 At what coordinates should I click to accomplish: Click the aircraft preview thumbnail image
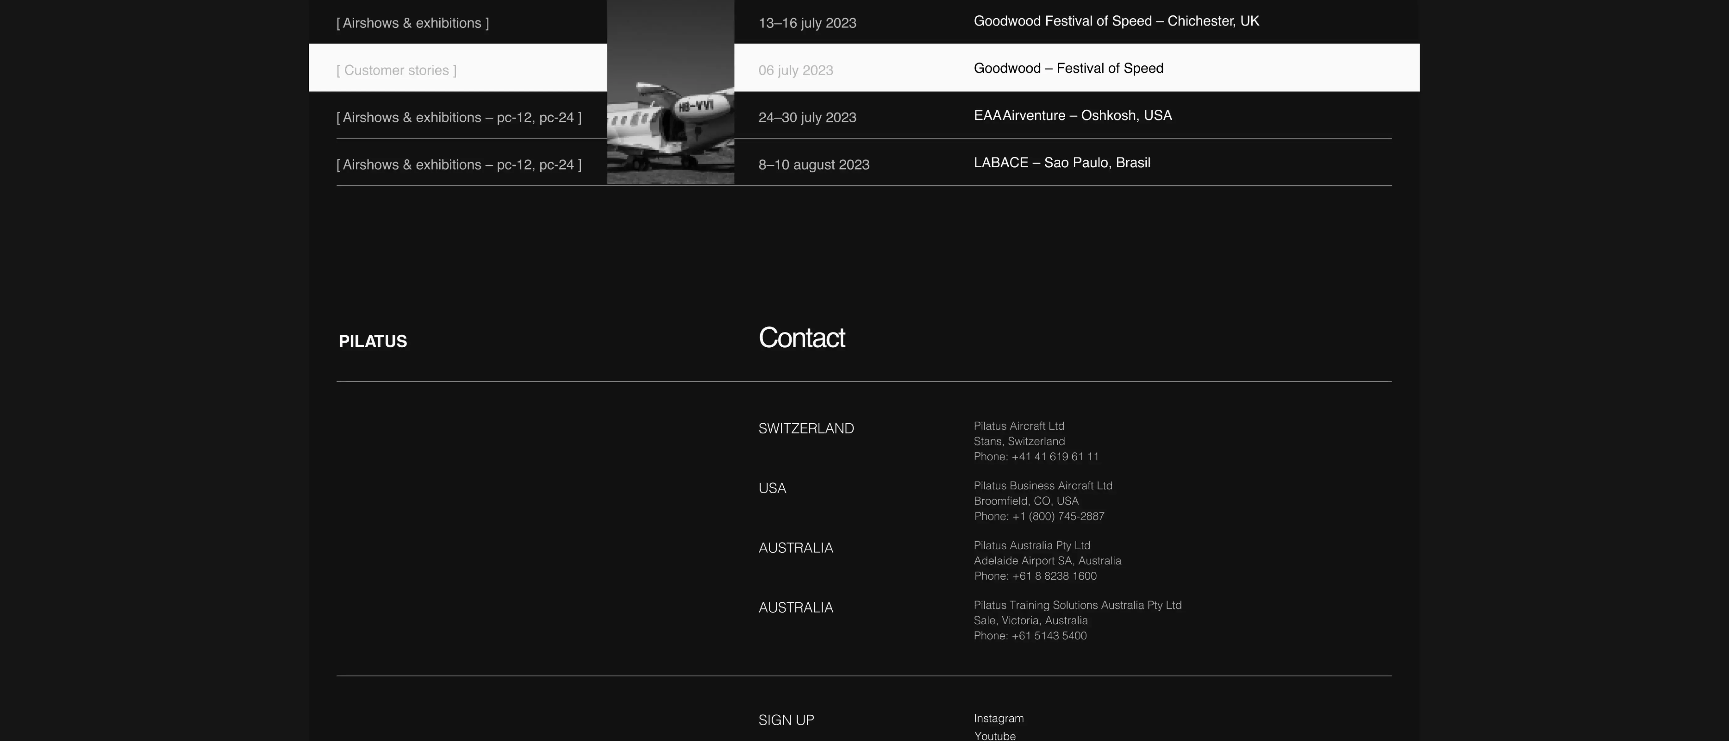pos(671,92)
